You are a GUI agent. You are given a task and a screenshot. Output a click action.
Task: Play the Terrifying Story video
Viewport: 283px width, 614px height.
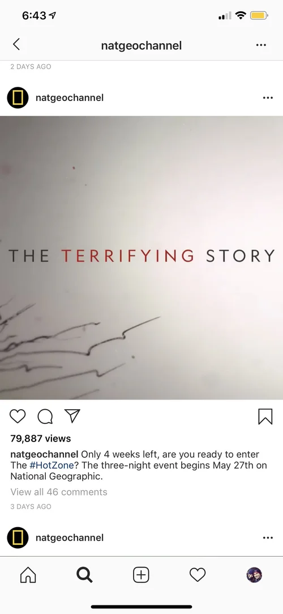pyautogui.click(x=141, y=258)
